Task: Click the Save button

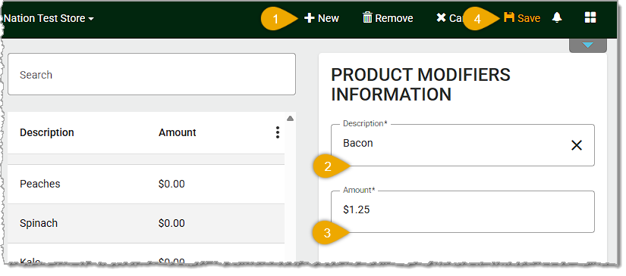Action: (522, 18)
